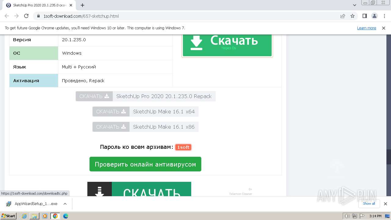Open the AppWizardSetup downloaded file
This screenshot has height=220, width=391.
[32, 204]
